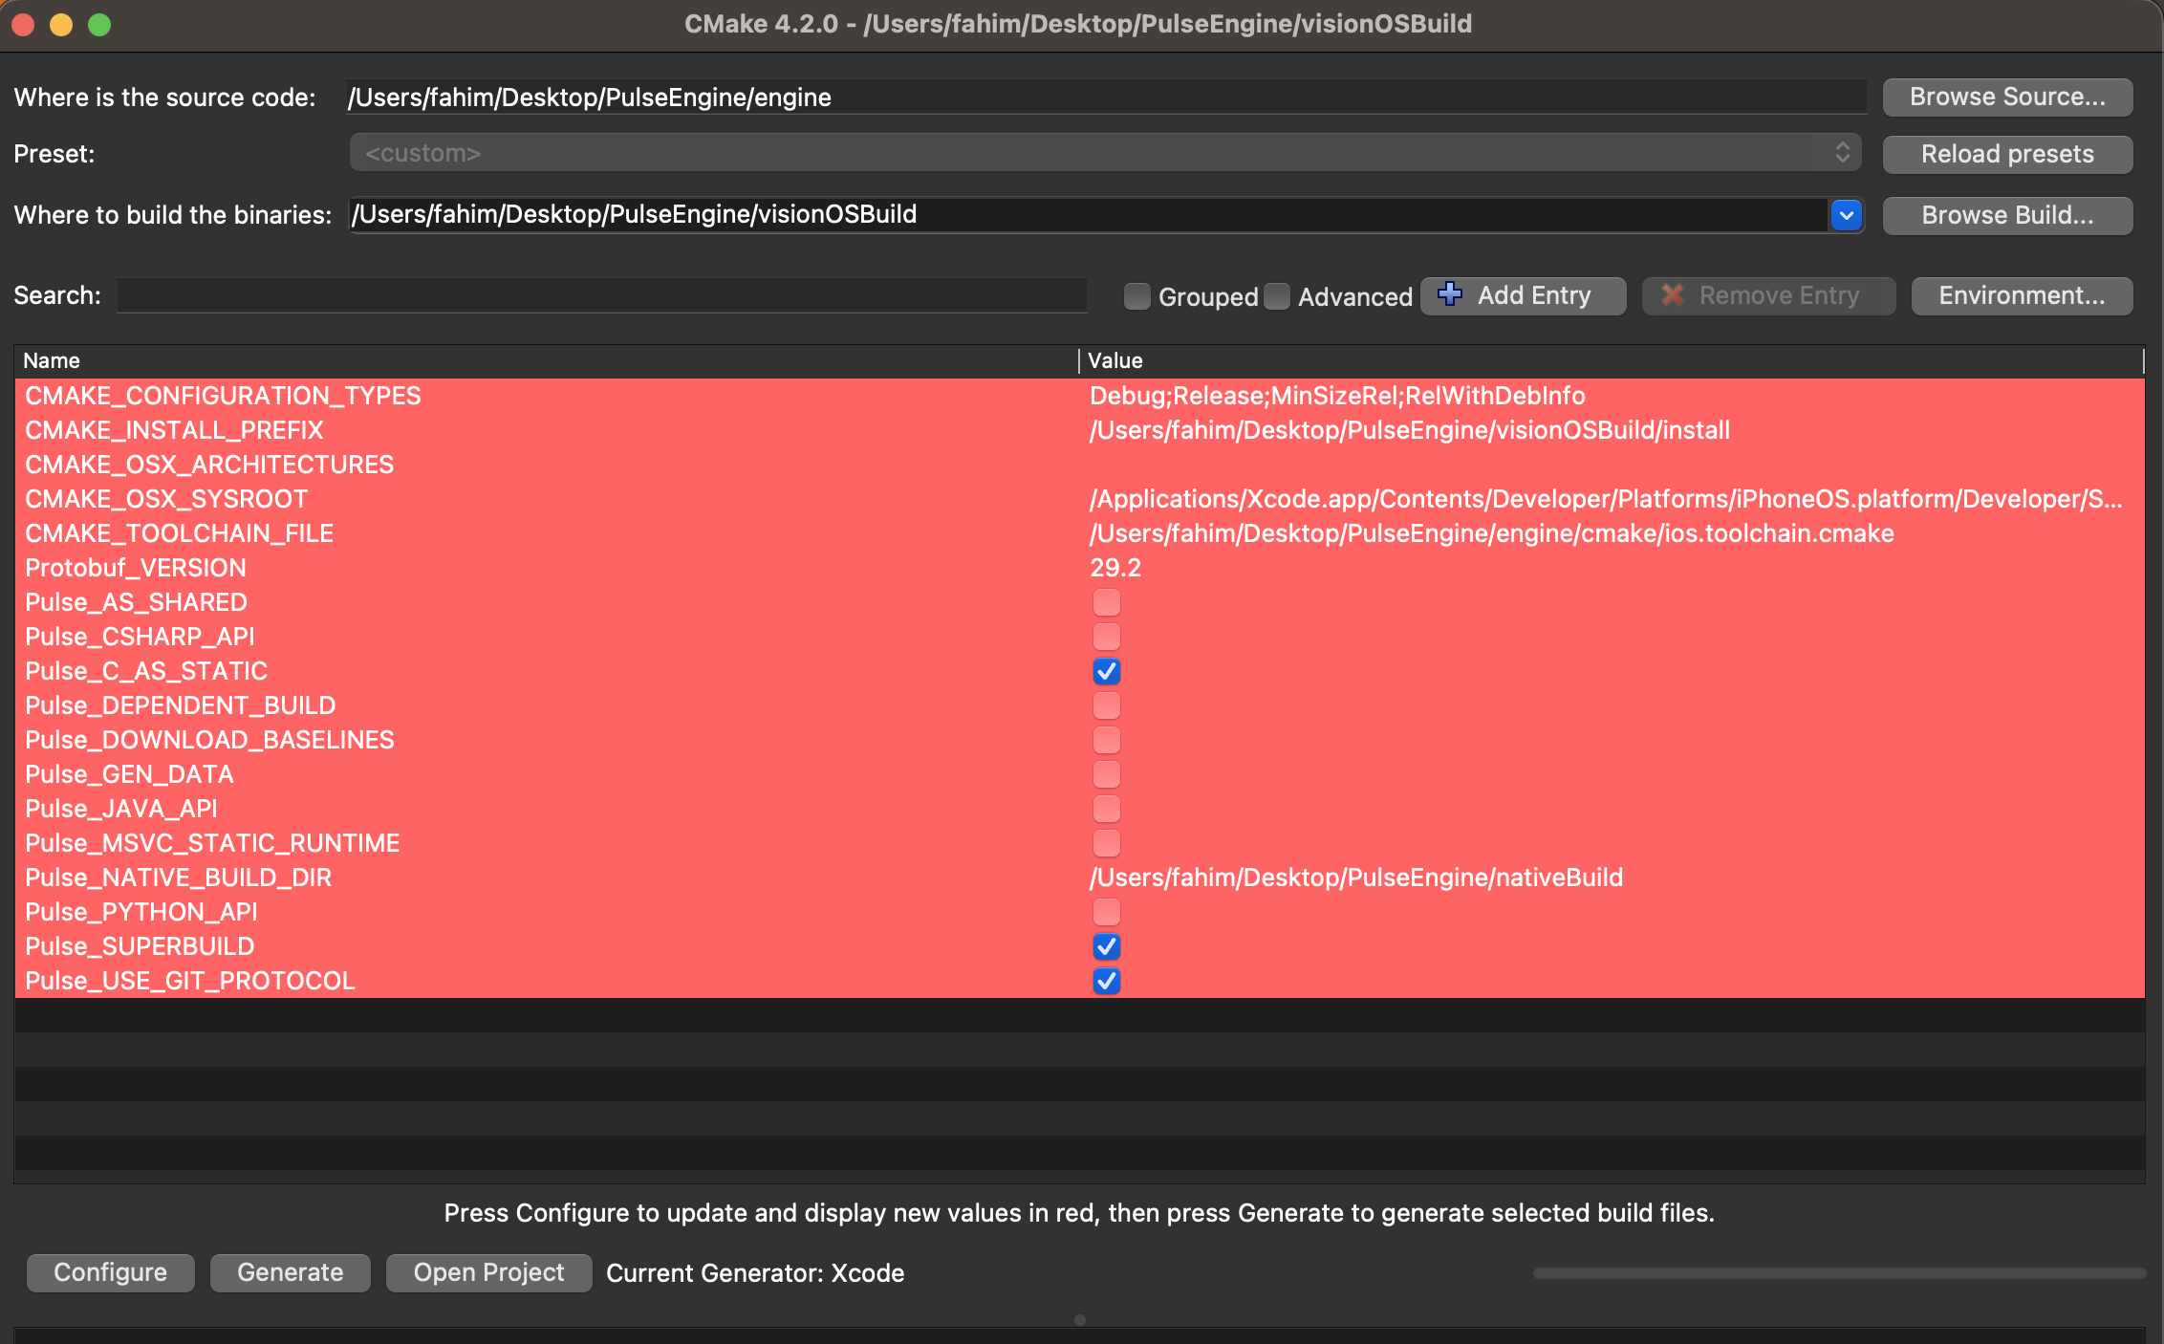This screenshot has width=2164, height=1344.
Task: Focus the Search input field
Action: [602, 295]
